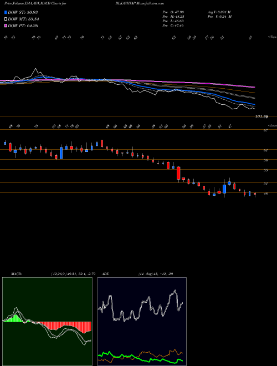Image resolution: width=277 pixels, height=366 pixels.
Task: Open the MACD histogram chart panel
Action: pyautogui.click(x=47, y=322)
